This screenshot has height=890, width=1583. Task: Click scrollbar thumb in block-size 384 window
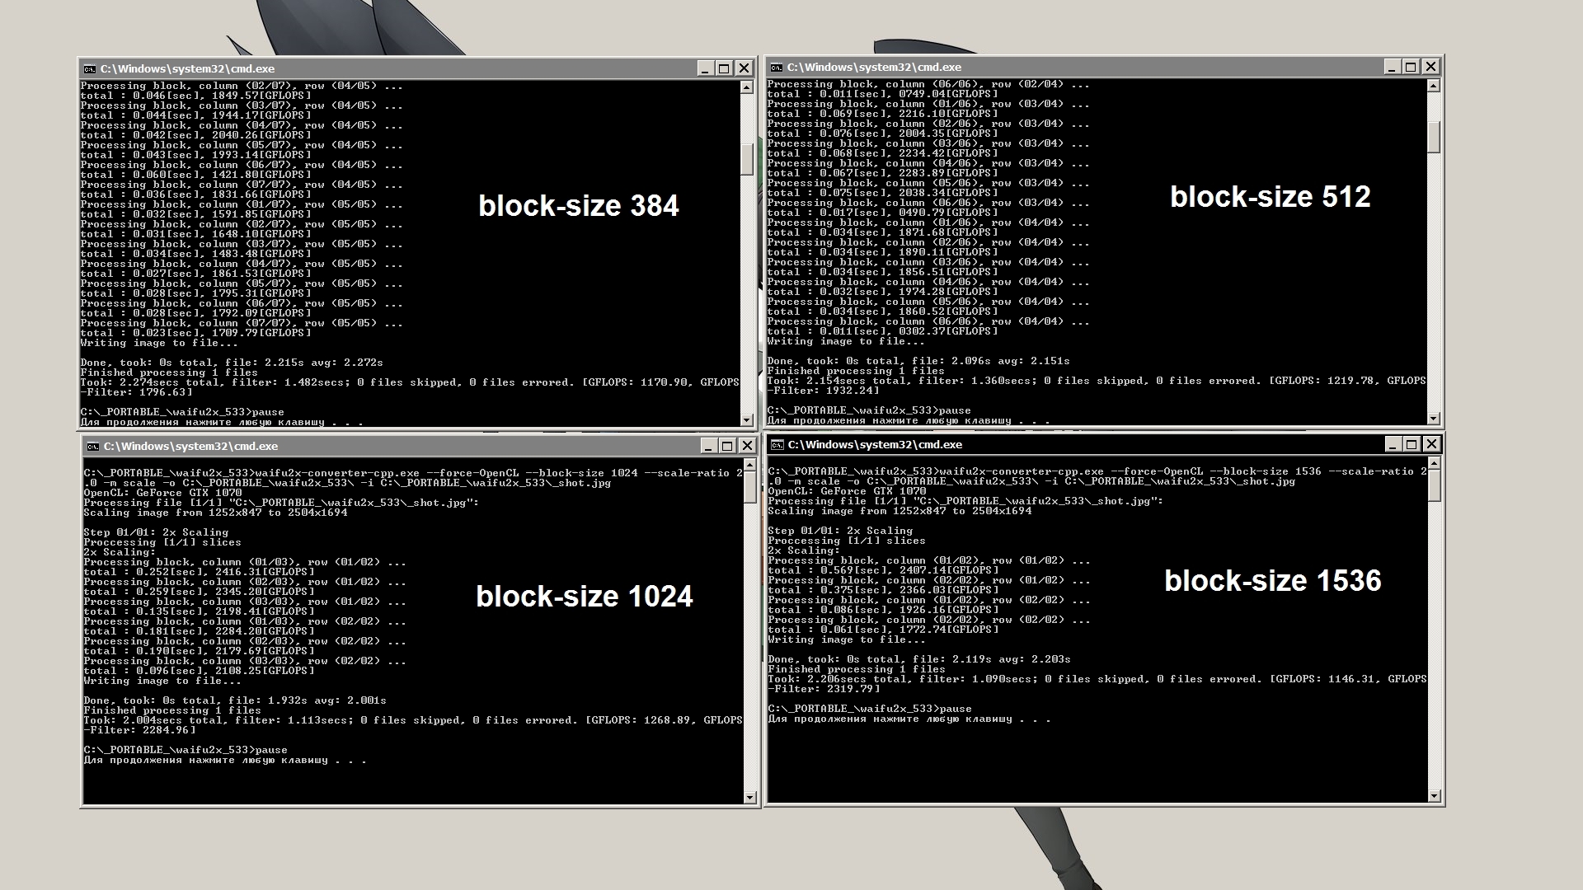(747, 158)
